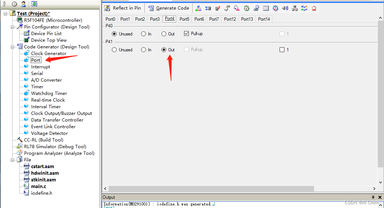This screenshot has width=384, height=208.
Task: Switch to the Port13 tab
Action: (247, 19)
